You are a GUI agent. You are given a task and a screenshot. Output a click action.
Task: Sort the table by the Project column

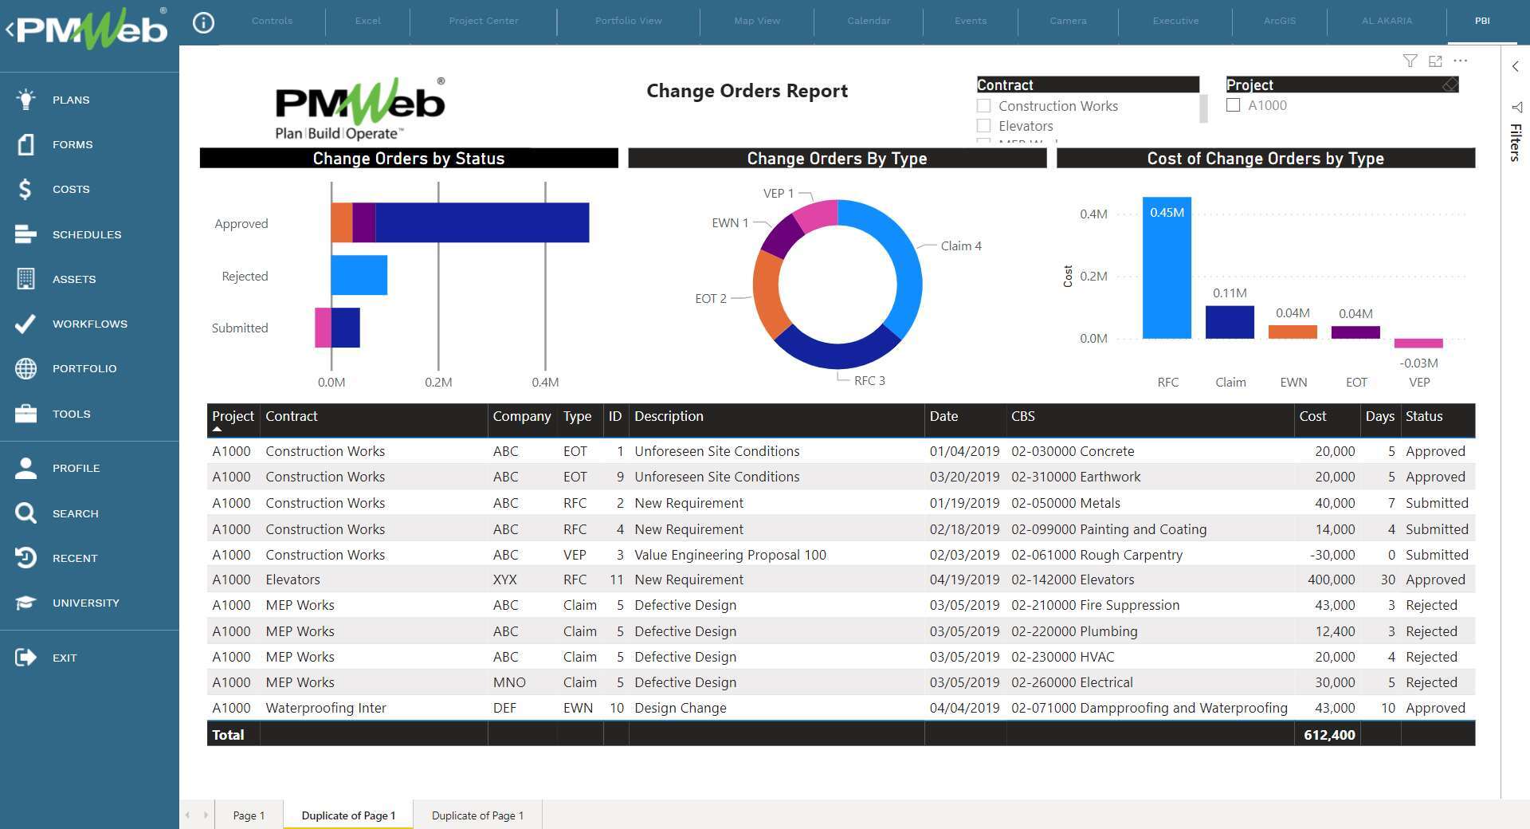point(232,416)
